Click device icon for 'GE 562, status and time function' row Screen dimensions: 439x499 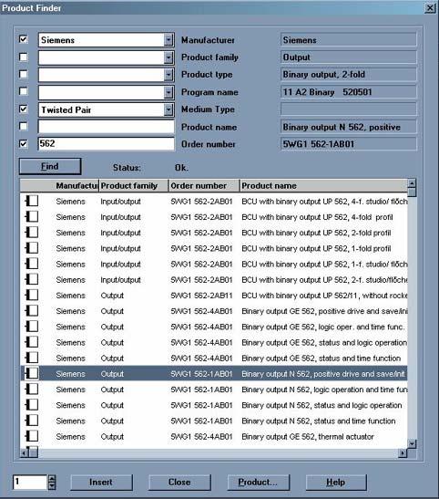[x=32, y=358]
